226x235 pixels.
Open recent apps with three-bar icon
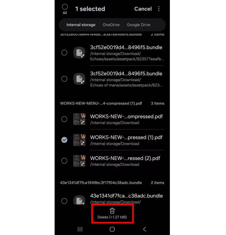click(x=80, y=229)
